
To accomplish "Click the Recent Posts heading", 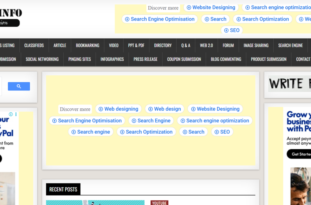I will (63, 189).
